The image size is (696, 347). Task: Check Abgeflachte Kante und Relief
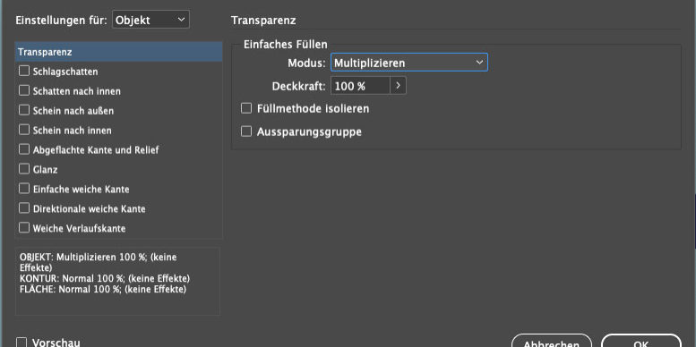tap(24, 149)
